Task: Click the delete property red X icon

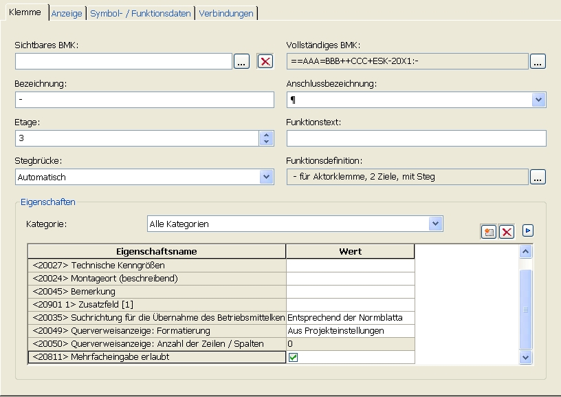Action: tap(507, 232)
